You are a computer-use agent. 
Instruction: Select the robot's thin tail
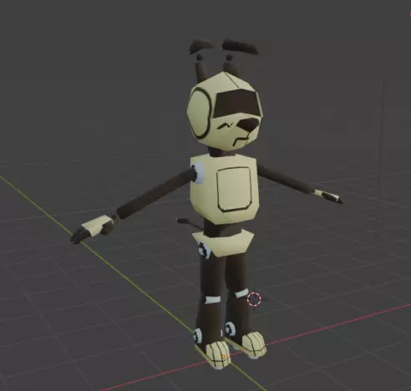(x=190, y=224)
